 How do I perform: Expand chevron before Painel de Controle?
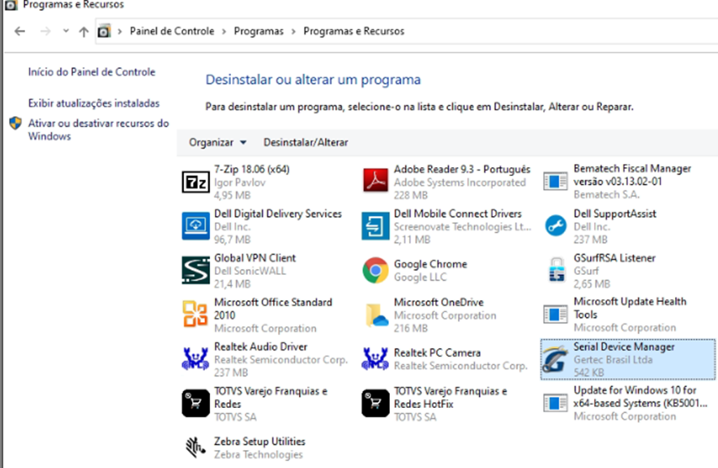tap(120, 32)
